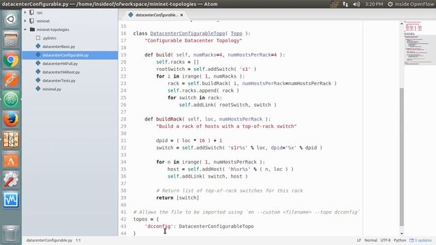Open the Ubuntu Dash launcher icon
This screenshot has height=245, width=436.
11,19
